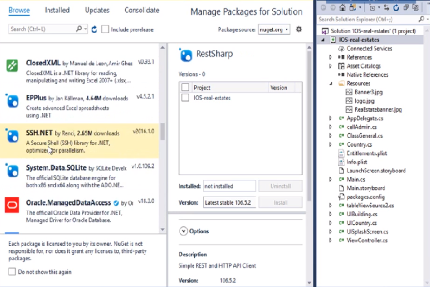Enable Include prerelease checkbox
Viewport: 430px width, 287px height.
(105, 29)
